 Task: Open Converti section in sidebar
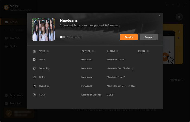14,38
